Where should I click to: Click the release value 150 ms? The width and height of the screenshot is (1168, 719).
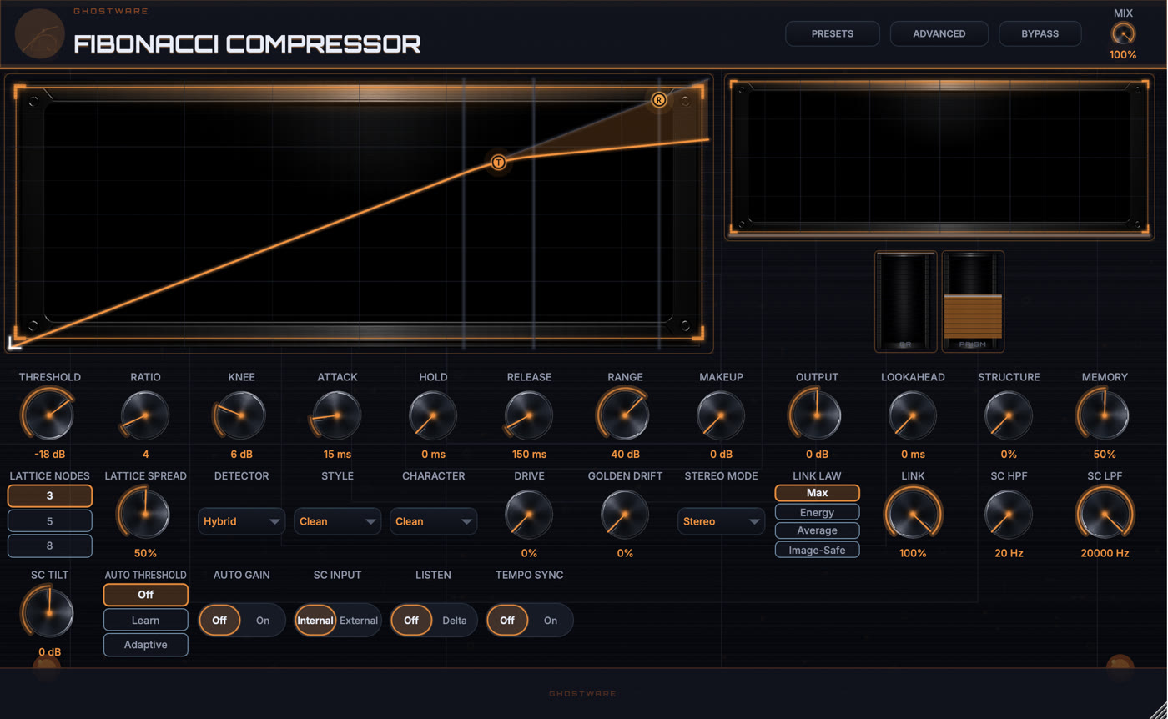point(529,455)
